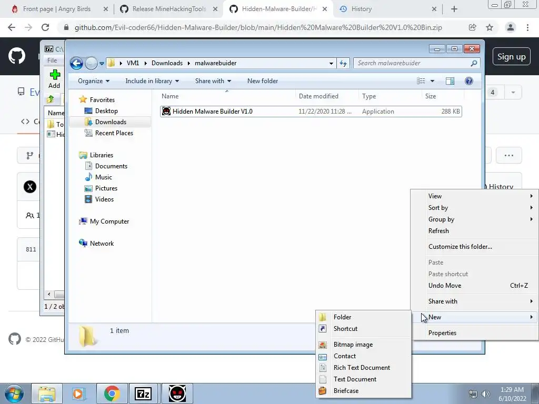Select My Computer in navigation pane
Image resolution: width=539 pixels, height=404 pixels.
pos(109,221)
